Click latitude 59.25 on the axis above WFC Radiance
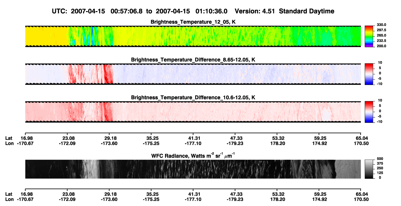 [320, 138]
